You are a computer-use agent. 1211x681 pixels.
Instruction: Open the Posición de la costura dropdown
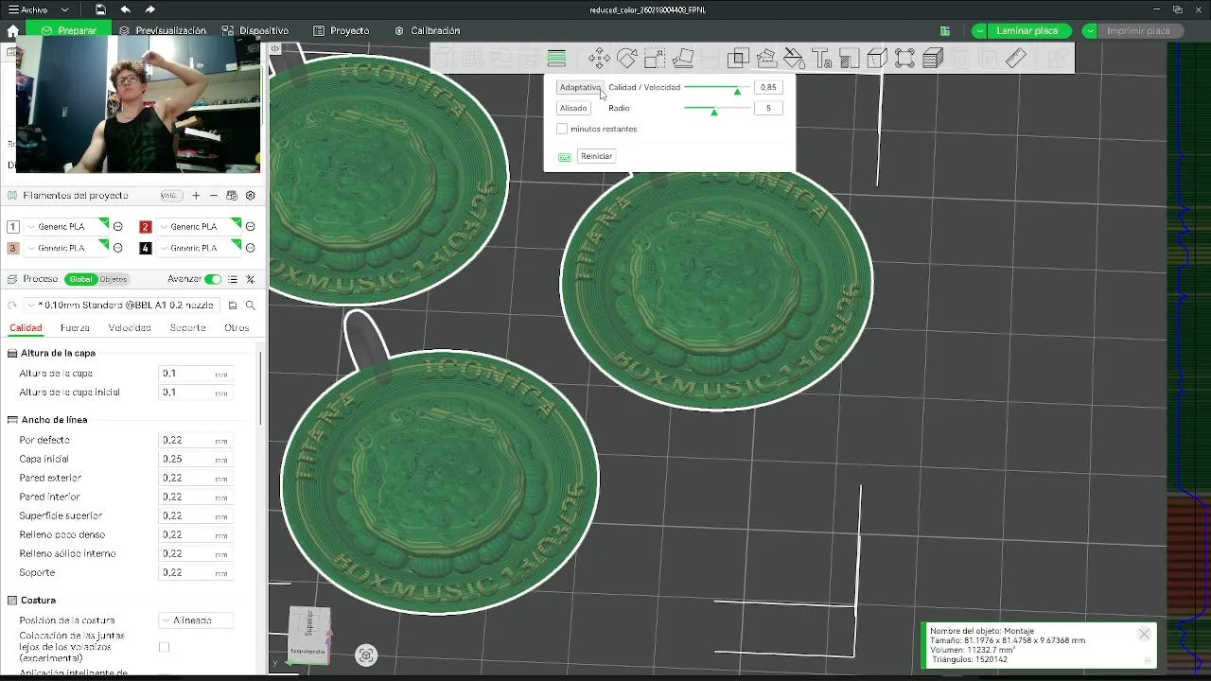196,620
